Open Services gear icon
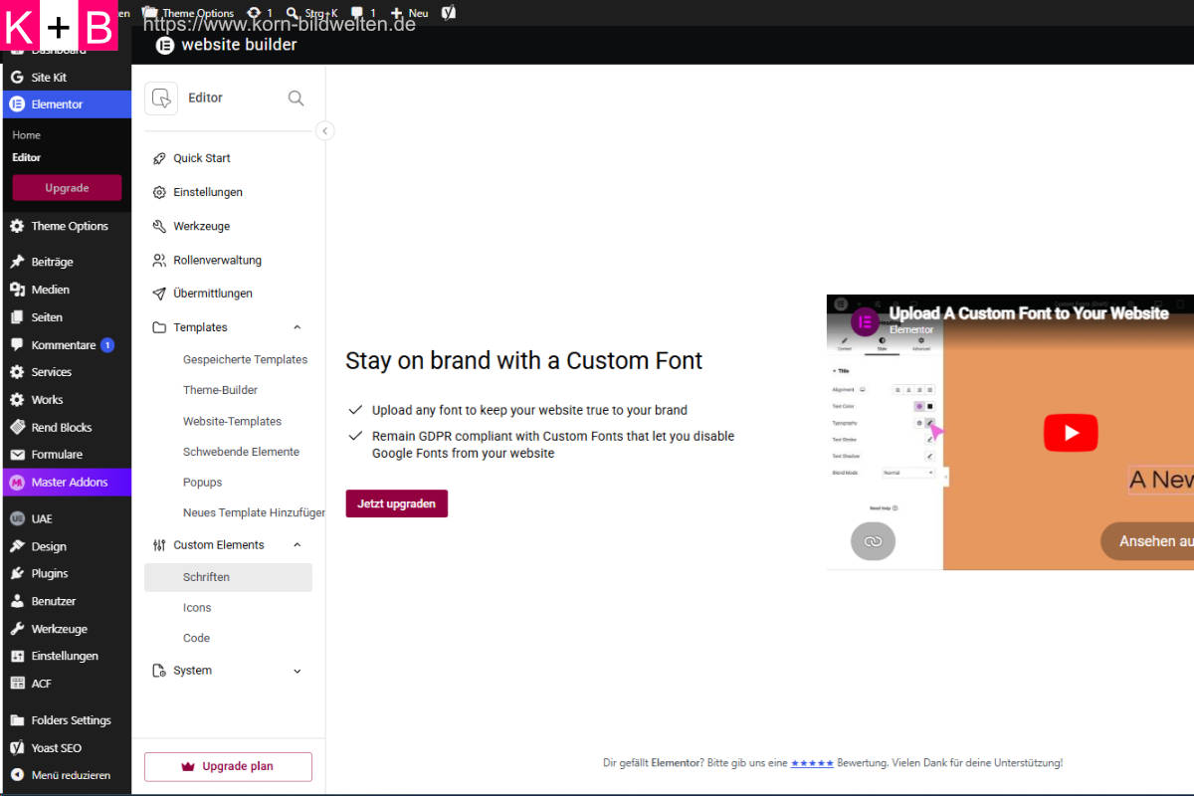 click(16, 372)
